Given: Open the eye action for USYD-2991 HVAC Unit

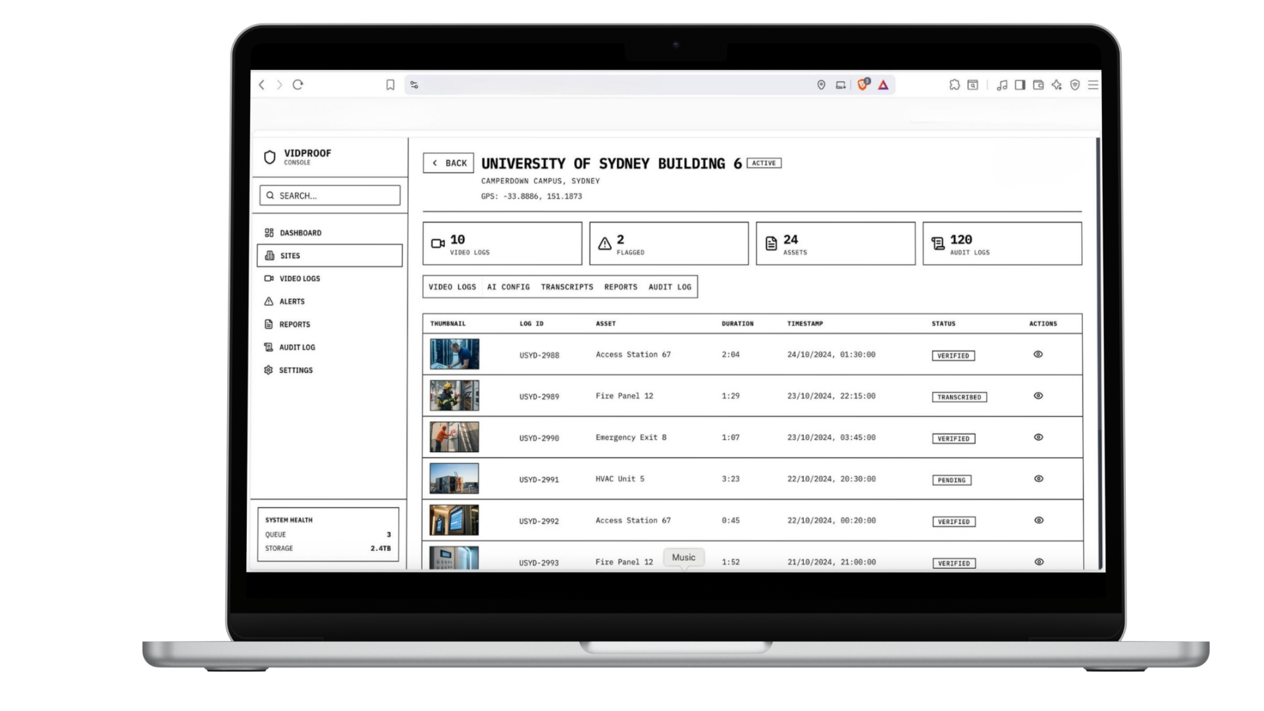Looking at the screenshot, I should [x=1038, y=479].
